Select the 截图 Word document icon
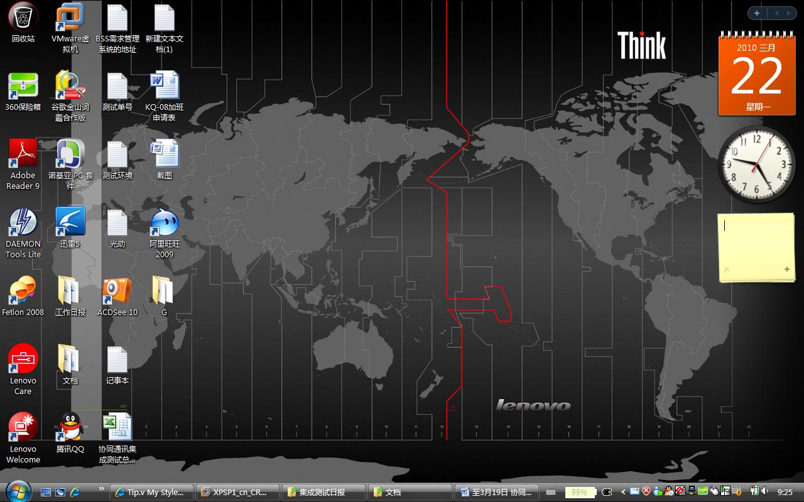Viewport: 804px width, 502px height. click(x=165, y=160)
